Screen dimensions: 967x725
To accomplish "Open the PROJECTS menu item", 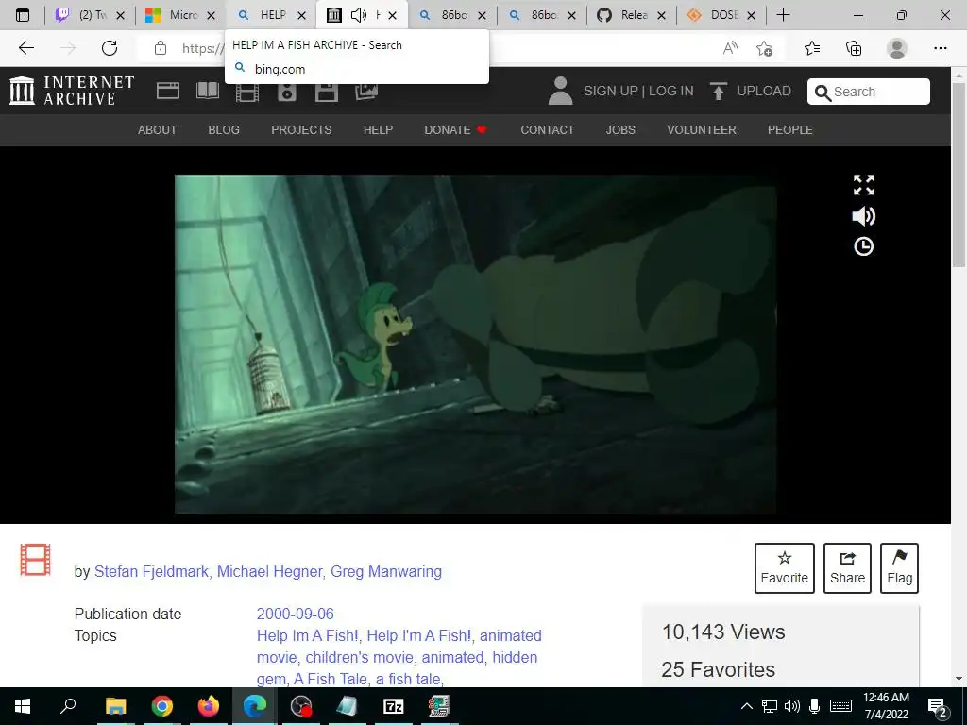I will [x=301, y=130].
